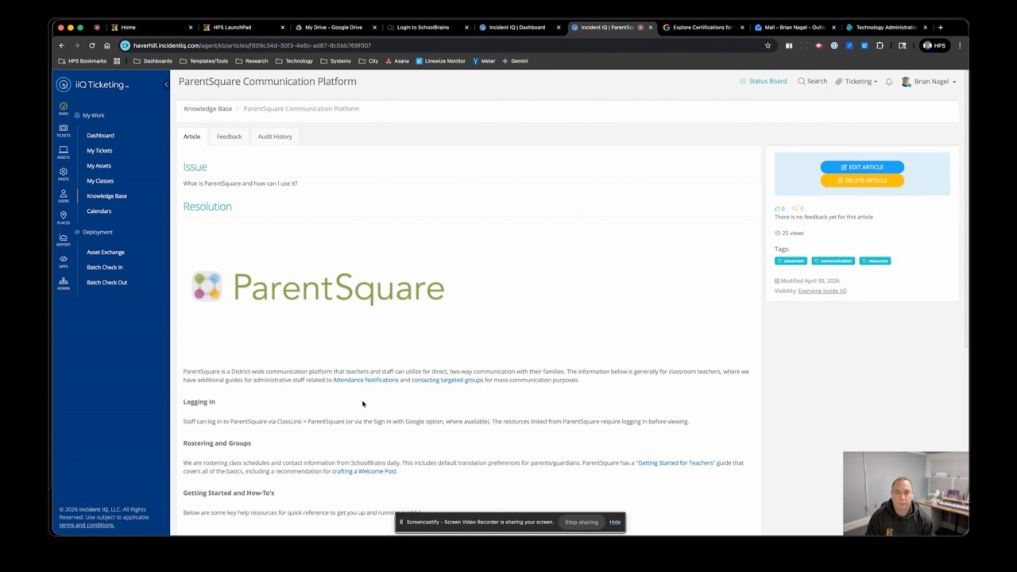The image size is (1017, 572).
Task: Select Knowledge Base in the sidebar
Action: click(x=106, y=196)
